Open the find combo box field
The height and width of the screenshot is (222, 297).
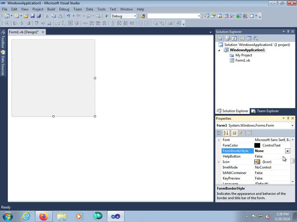pyautogui.click(x=174, y=16)
